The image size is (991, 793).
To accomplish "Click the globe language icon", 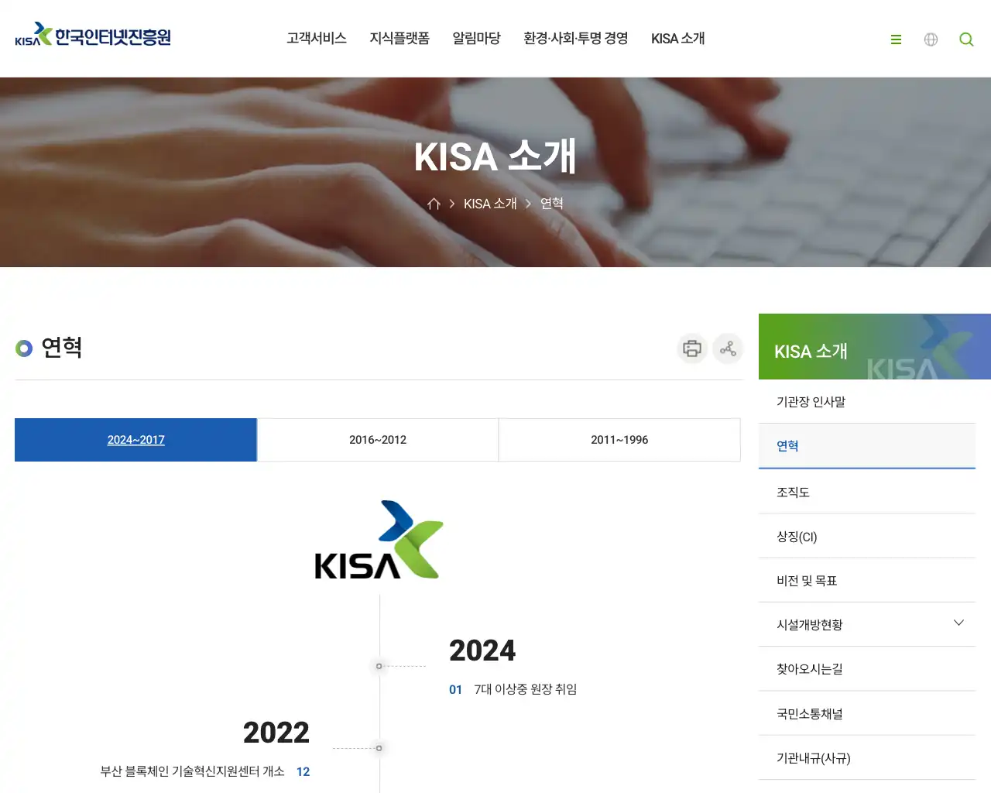I will coord(931,39).
